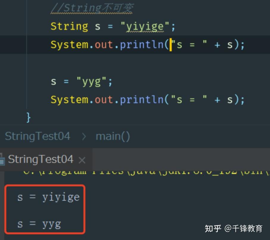
Task: Click the String type keyword
Action: [69, 27]
